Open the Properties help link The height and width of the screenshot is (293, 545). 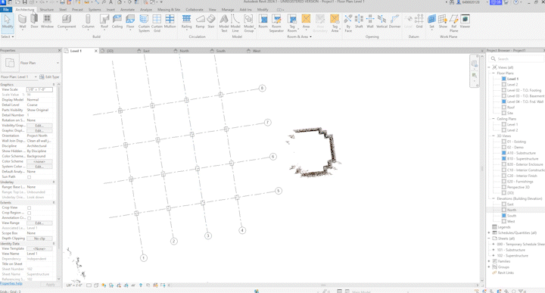pyautogui.click(x=11, y=284)
